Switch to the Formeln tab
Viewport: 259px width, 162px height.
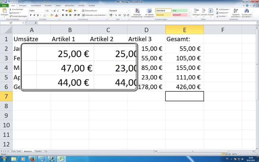click(48, 6)
